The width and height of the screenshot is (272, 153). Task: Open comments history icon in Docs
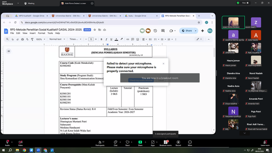(163, 31)
